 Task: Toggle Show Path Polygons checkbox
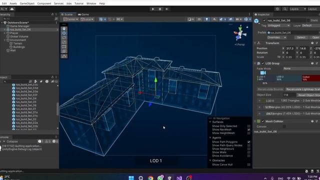point(249,142)
